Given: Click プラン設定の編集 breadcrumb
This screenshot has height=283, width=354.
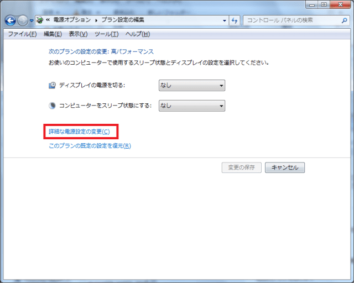Looking at the screenshot, I should coord(123,20).
